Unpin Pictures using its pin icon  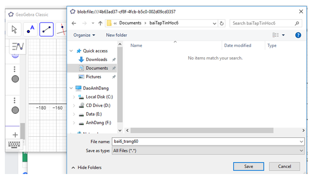[114, 77]
